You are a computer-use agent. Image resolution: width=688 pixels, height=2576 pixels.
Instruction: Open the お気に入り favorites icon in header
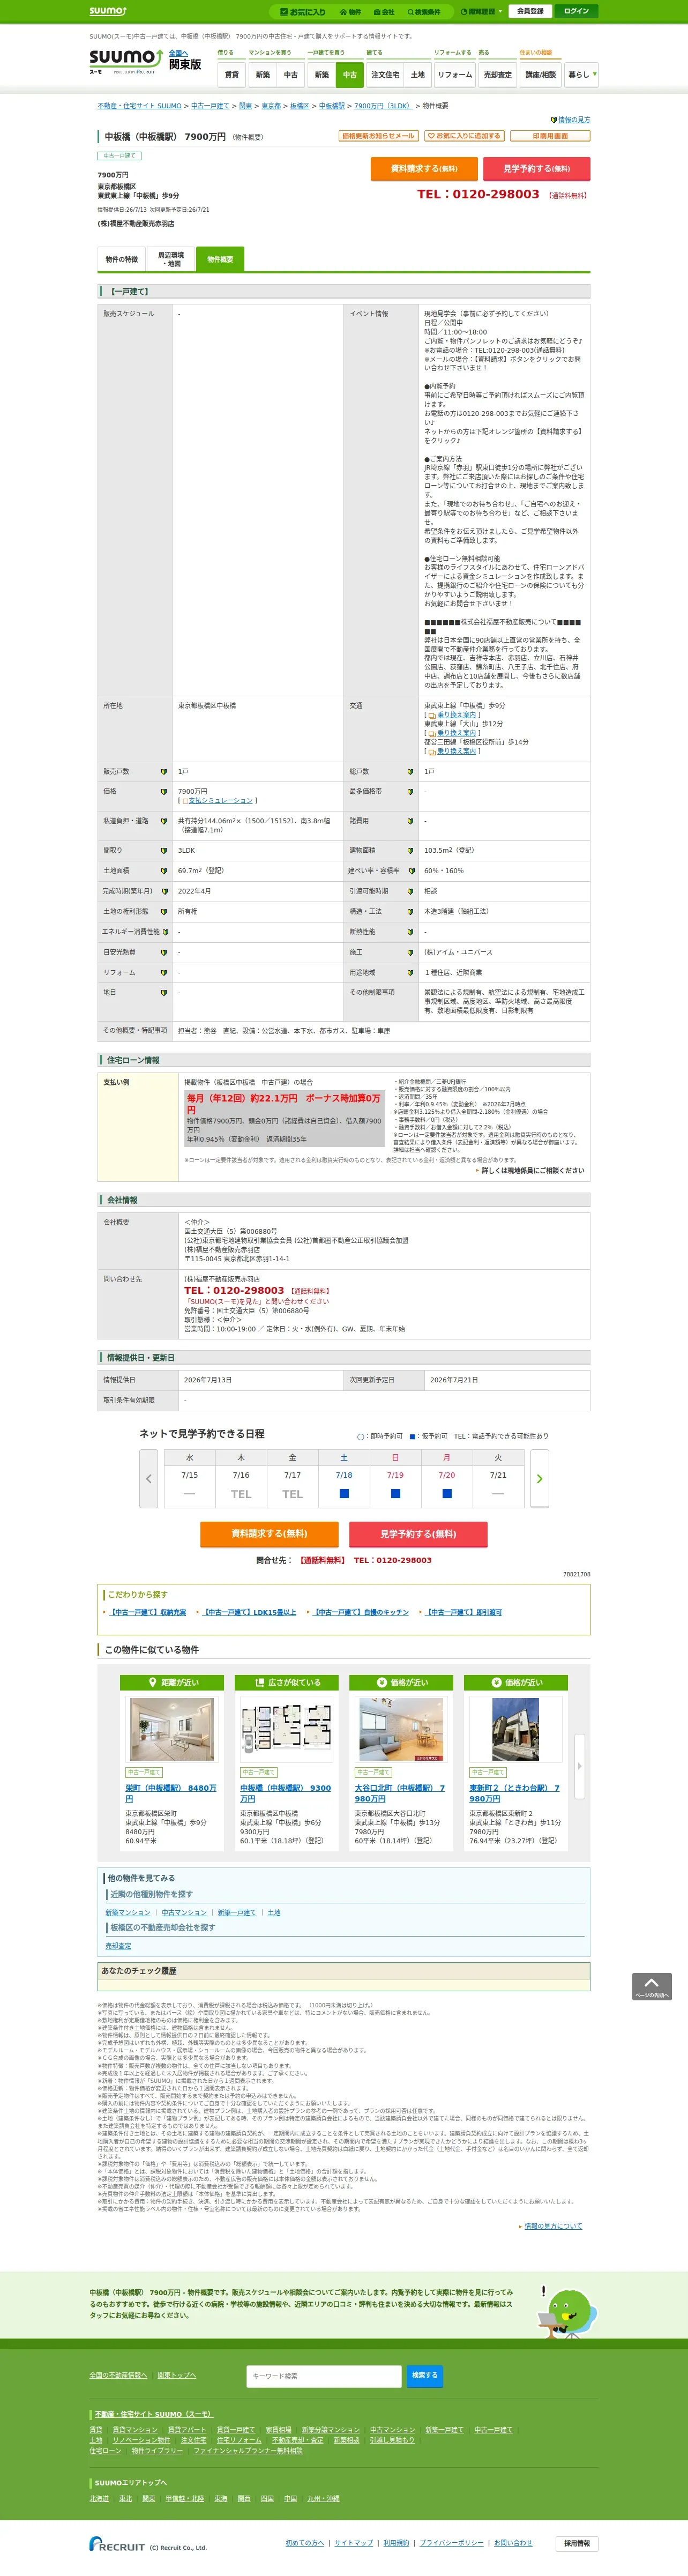pos(303,12)
